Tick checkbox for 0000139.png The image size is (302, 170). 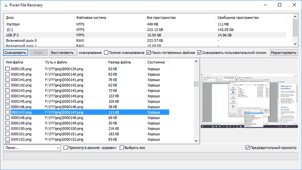[7, 69]
